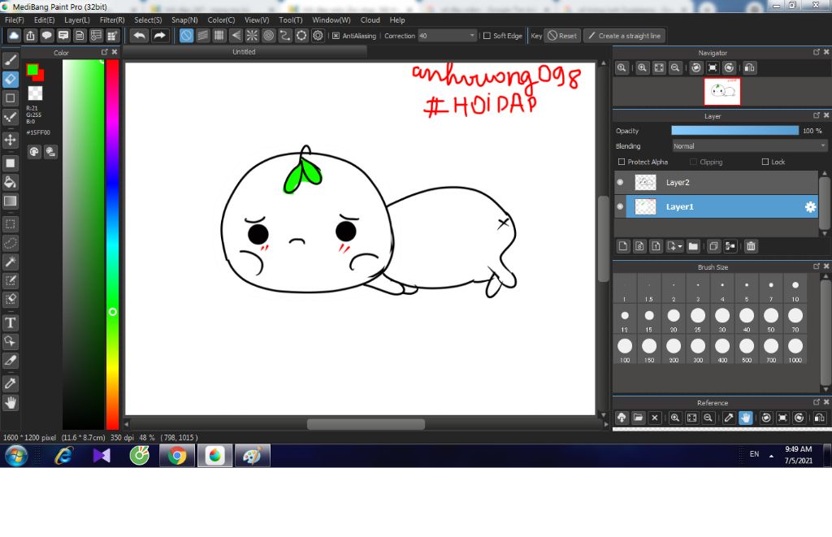
Task: Select the rectangular Select tool
Action: click(x=10, y=224)
